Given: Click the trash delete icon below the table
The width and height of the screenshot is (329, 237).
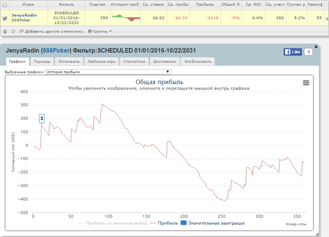Looking at the screenshot, I should point(5,32).
